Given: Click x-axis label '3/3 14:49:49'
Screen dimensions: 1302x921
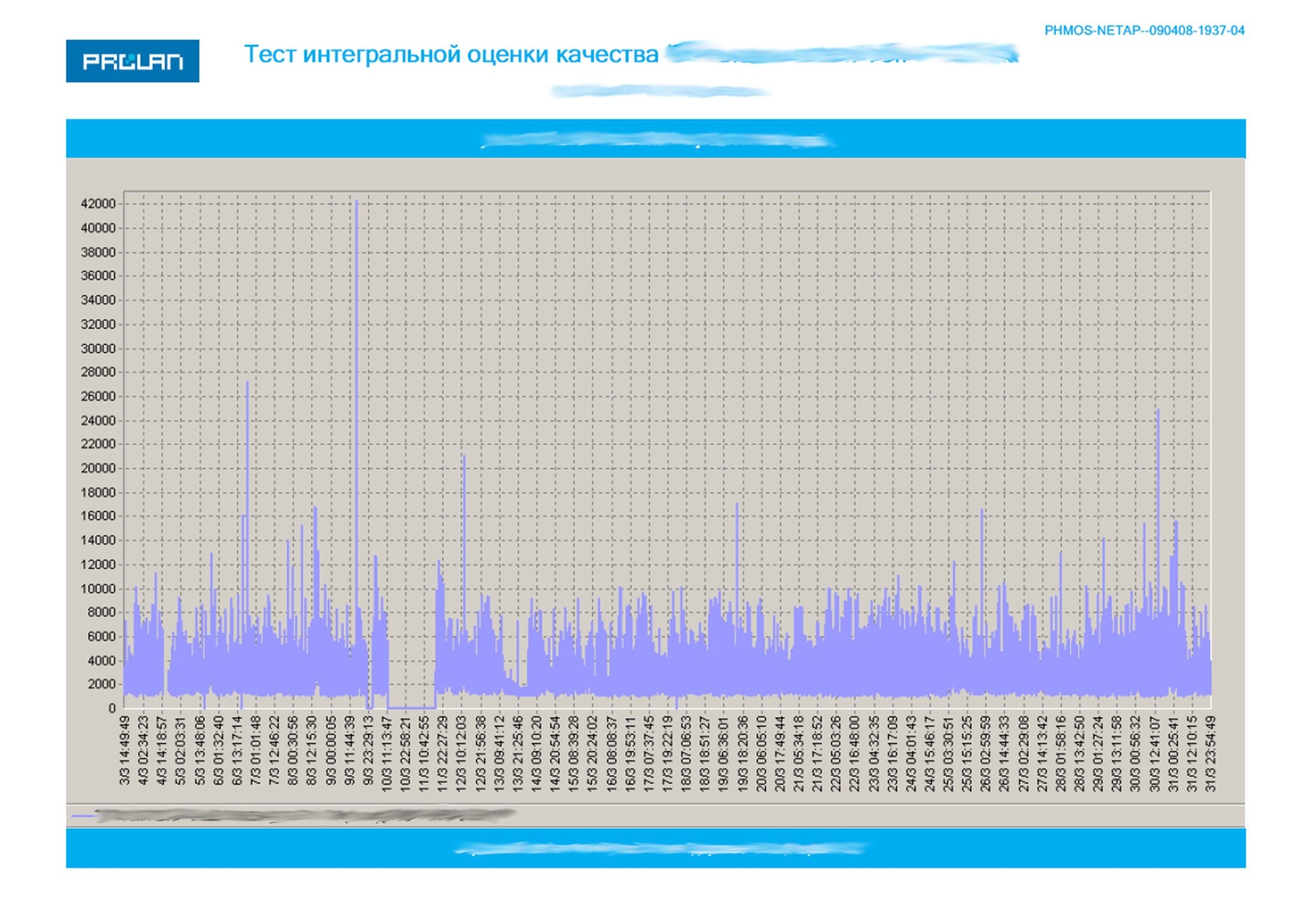Looking at the screenshot, I should tap(124, 750).
